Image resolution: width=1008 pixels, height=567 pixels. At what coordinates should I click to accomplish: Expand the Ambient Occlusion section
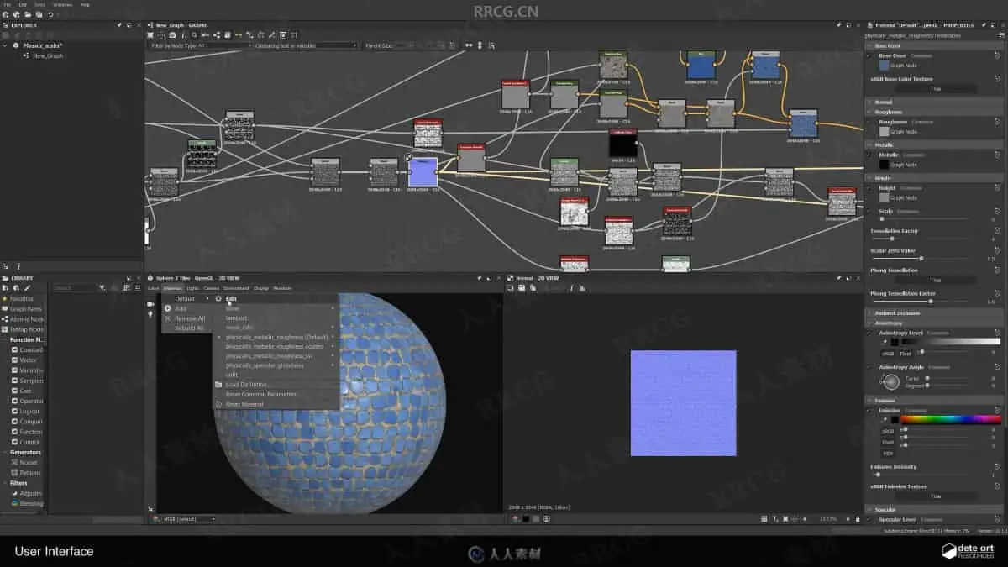(x=869, y=313)
